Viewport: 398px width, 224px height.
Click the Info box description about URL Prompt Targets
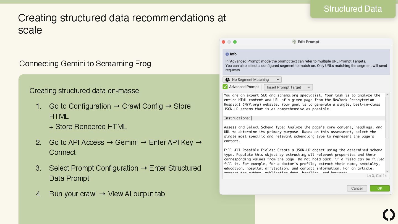point(306,66)
